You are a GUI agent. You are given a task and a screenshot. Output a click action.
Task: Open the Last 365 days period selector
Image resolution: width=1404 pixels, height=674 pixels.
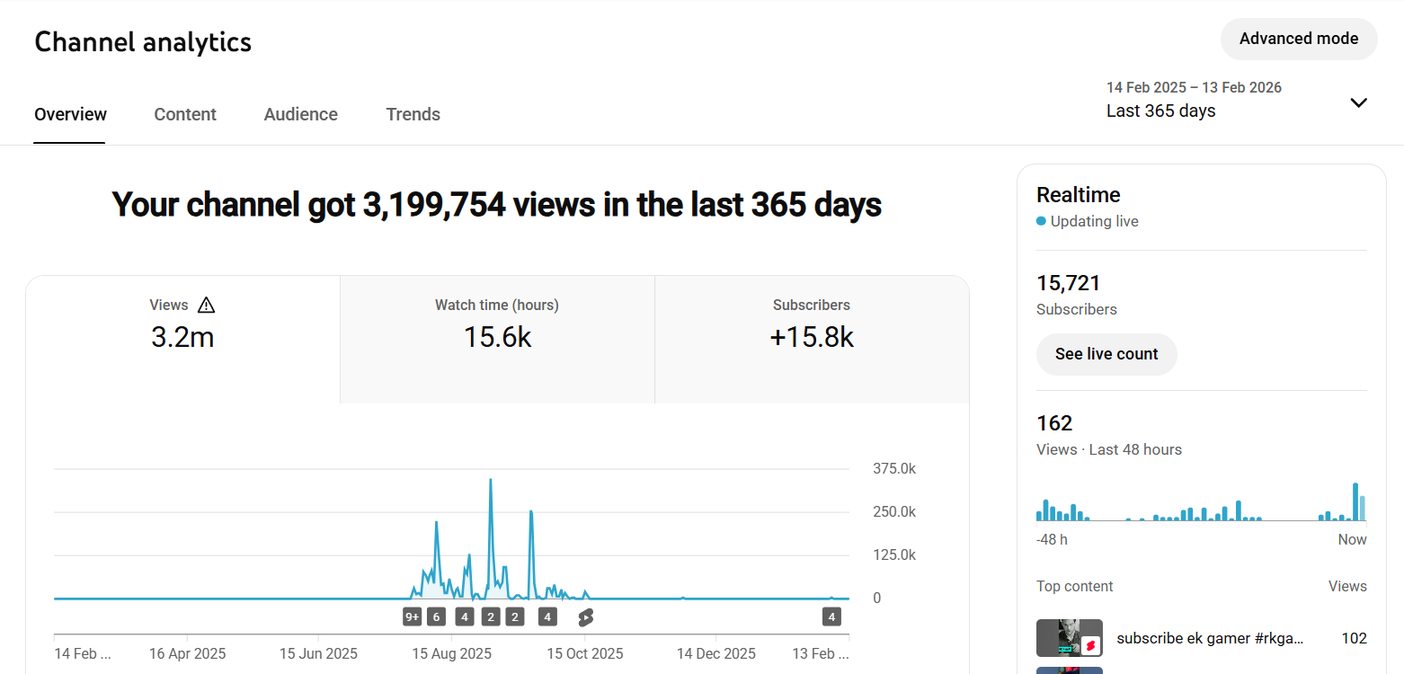coord(1160,111)
